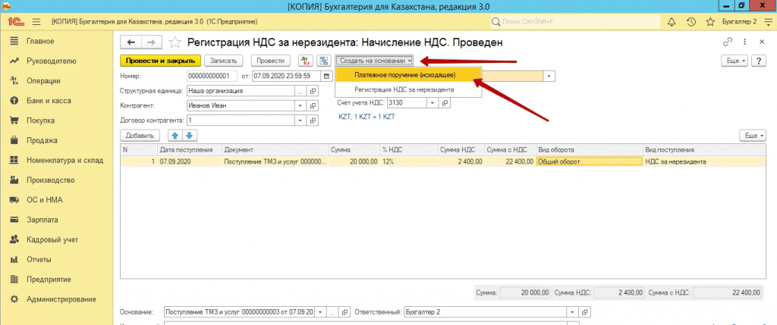
Task: Open top Еще dropdown menu
Action: 736,61
